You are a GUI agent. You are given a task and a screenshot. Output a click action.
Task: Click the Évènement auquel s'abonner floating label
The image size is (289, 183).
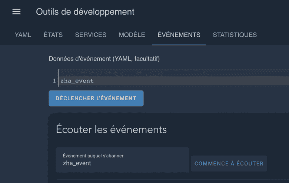[93, 156]
